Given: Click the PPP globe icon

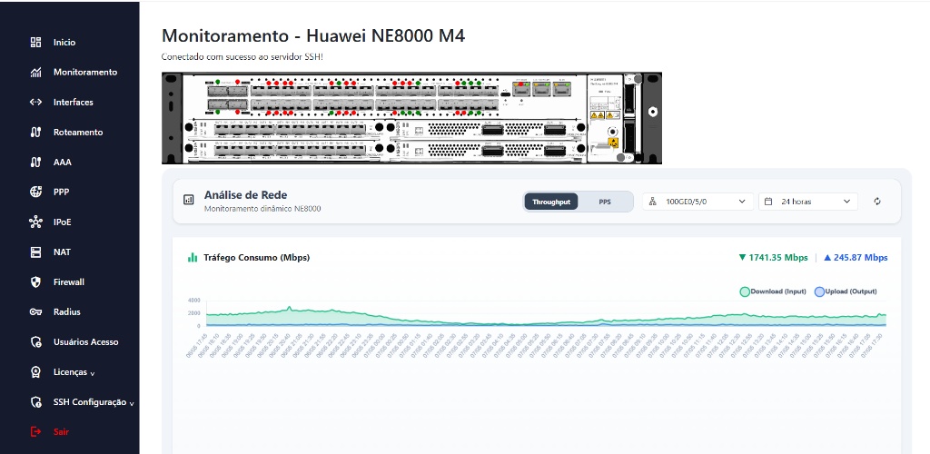Looking at the screenshot, I should click(35, 192).
